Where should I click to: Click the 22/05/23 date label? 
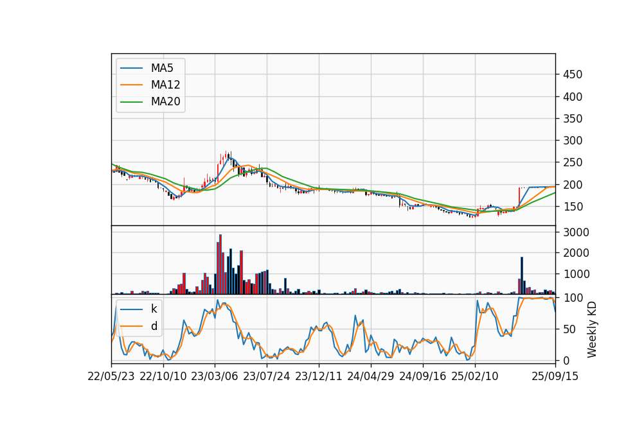pos(111,376)
